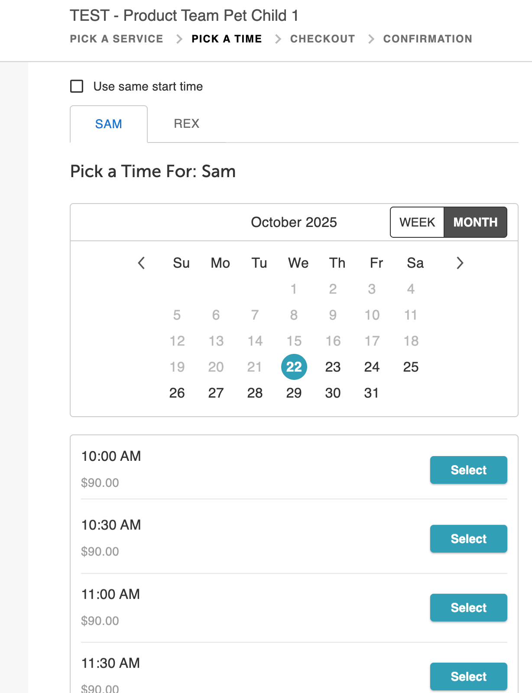Open the Sam pet tab
The width and height of the screenshot is (532, 693).
(x=108, y=124)
